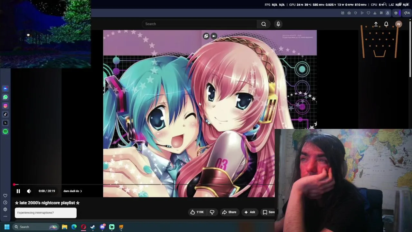Mute the video with the speaker icon
The height and width of the screenshot is (232, 412).
[x=29, y=191]
